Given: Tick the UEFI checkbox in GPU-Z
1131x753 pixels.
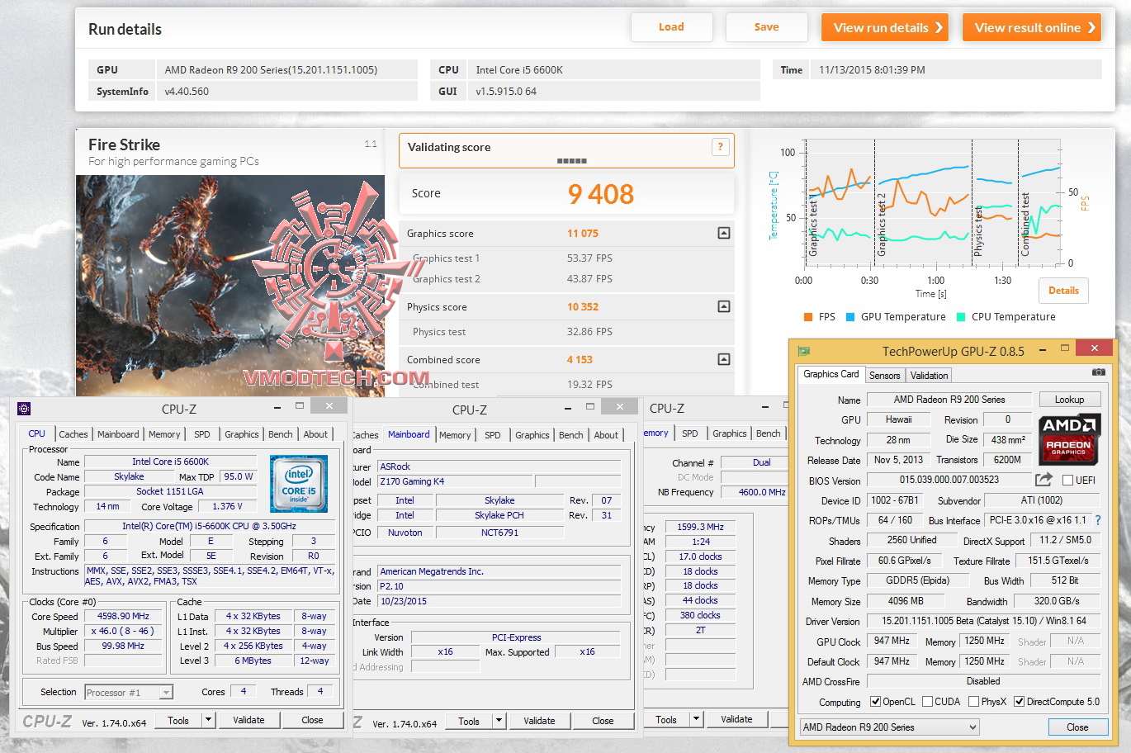Looking at the screenshot, I should [x=1067, y=480].
